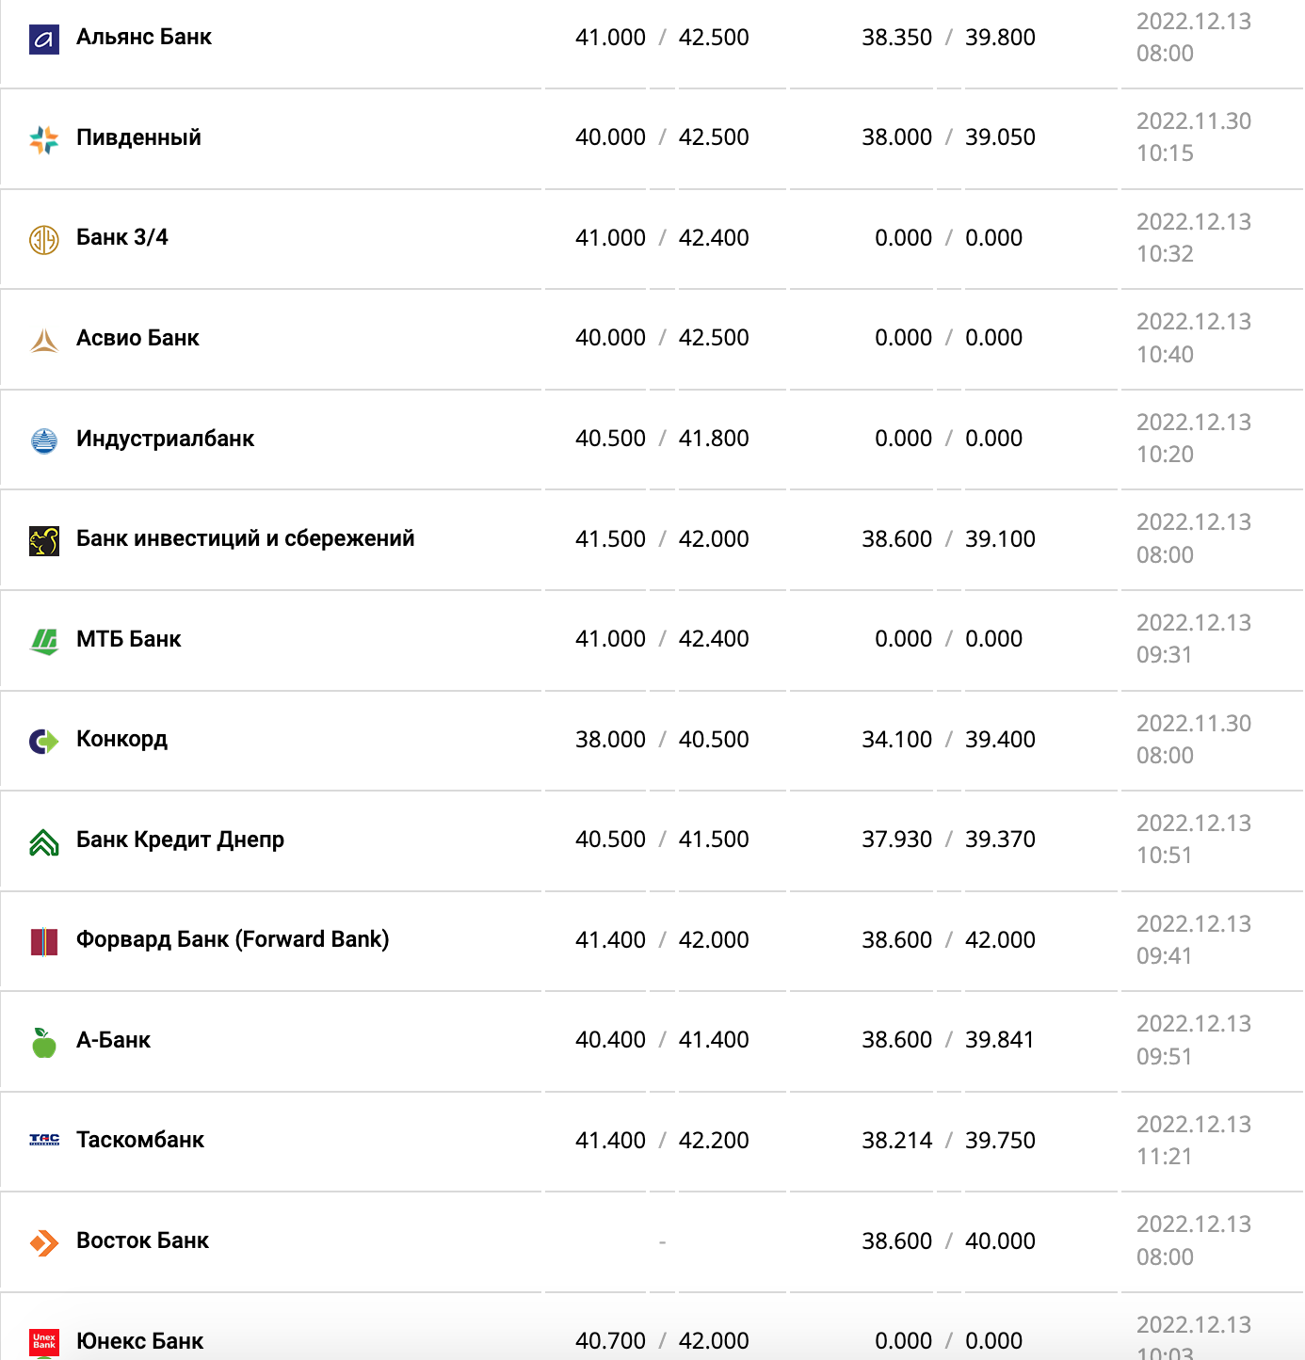Click Конкорд update date 2022.11.30
This screenshot has width=1305, height=1360.
tap(1193, 724)
